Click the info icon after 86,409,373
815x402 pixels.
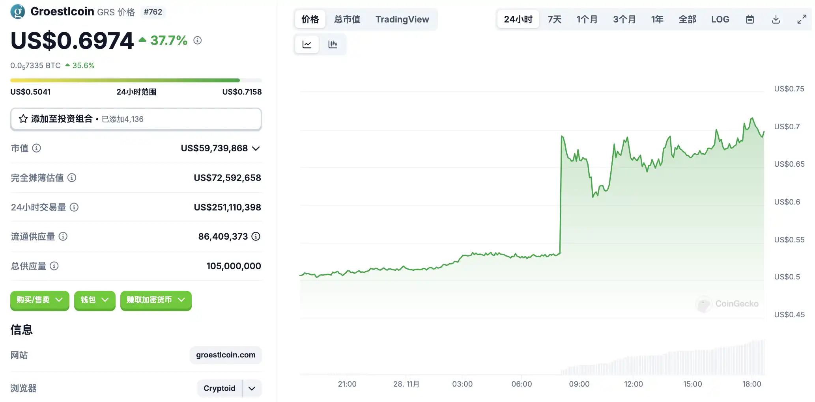(x=256, y=236)
